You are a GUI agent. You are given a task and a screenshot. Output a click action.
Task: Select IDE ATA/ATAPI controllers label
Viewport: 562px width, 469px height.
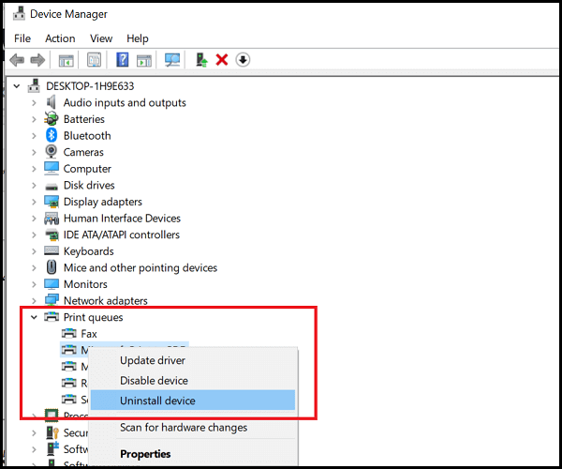tap(122, 234)
